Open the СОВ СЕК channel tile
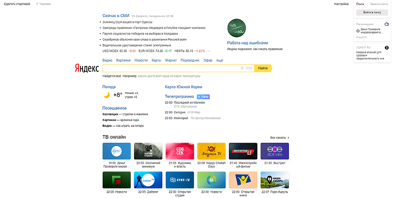This screenshot has width=393, height=198. (180, 151)
